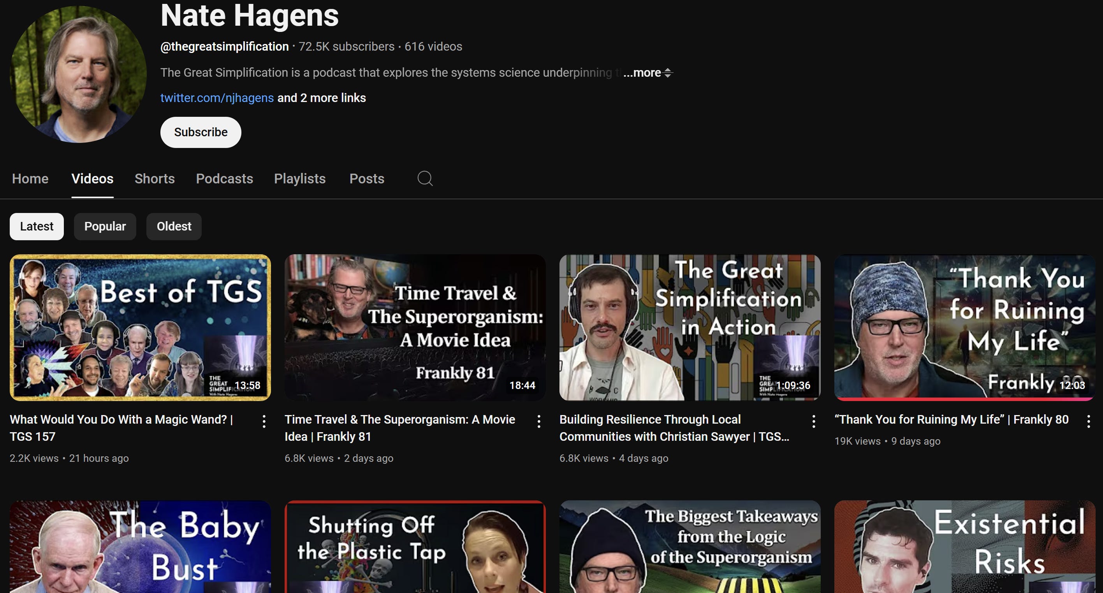Switch to the Videos tab
The width and height of the screenshot is (1103, 593).
tap(93, 179)
